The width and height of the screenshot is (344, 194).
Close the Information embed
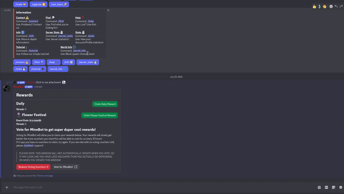click(x=108, y=10)
